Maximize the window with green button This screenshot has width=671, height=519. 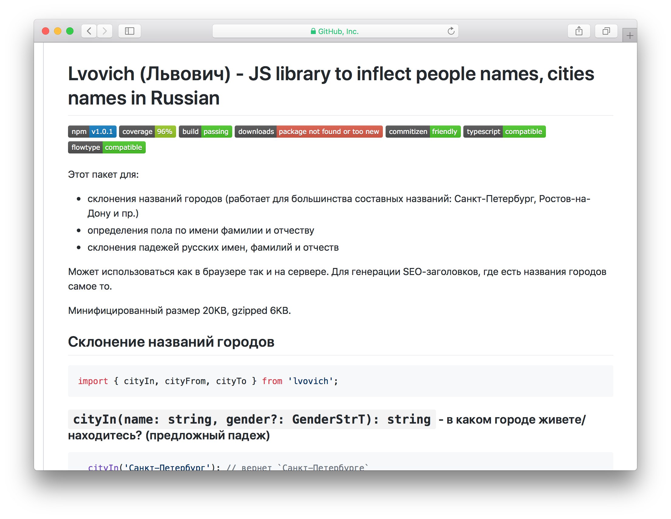click(x=70, y=31)
